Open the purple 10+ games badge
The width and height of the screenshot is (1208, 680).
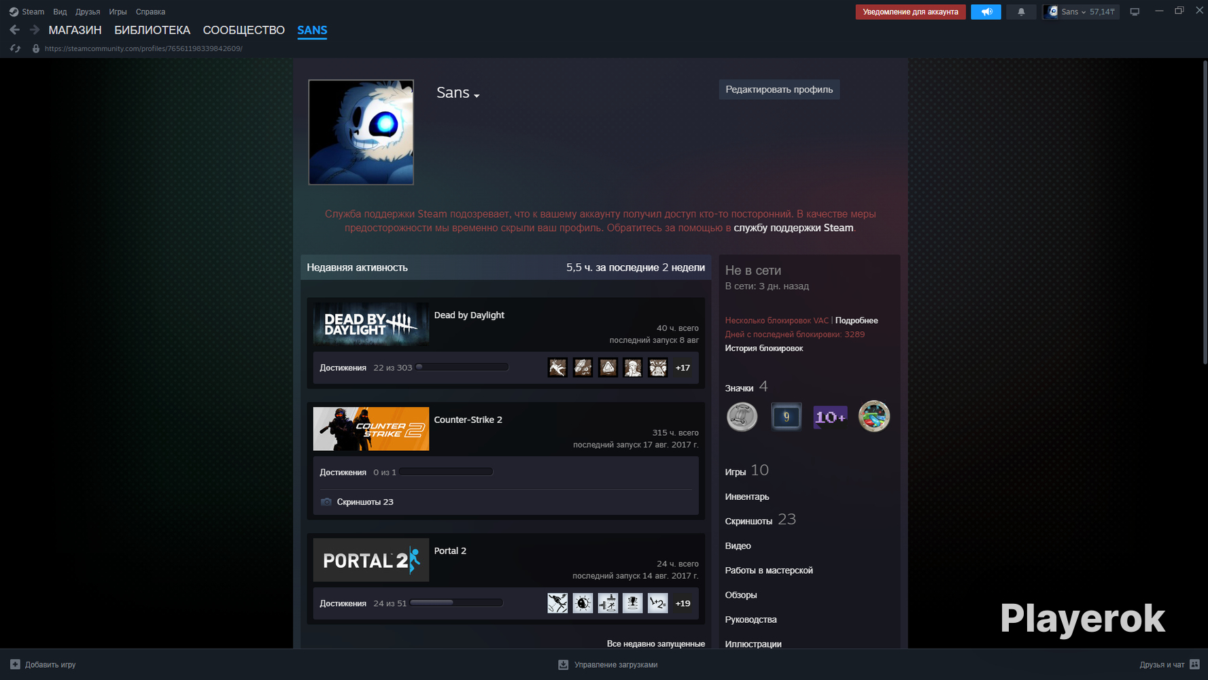pyautogui.click(x=830, y=416)
